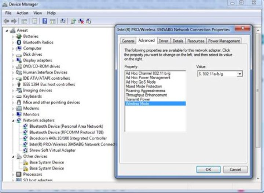Click the Human Interface Devices icon
The height and width of the screenshot is (193, 264).
[x=19, y=72]
